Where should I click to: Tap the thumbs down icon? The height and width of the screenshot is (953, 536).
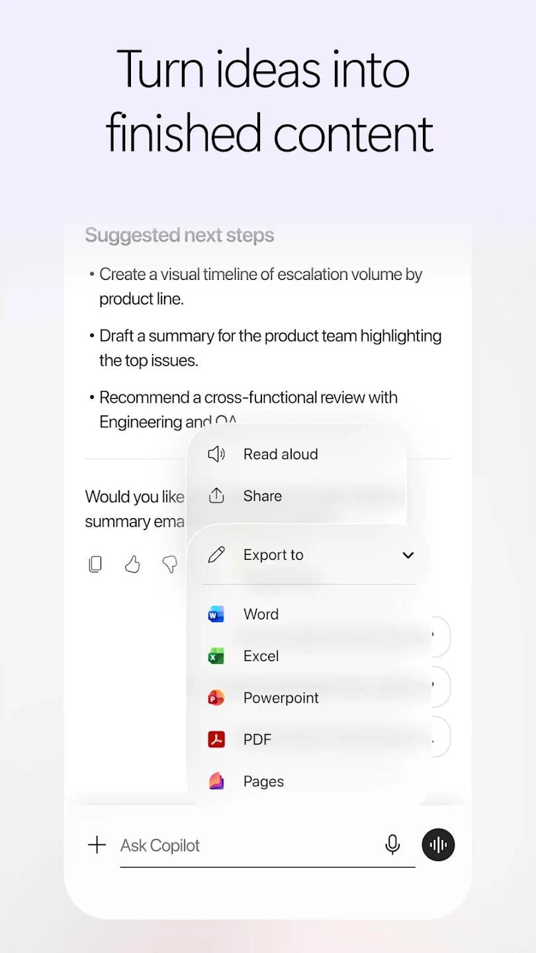(170, 564)
